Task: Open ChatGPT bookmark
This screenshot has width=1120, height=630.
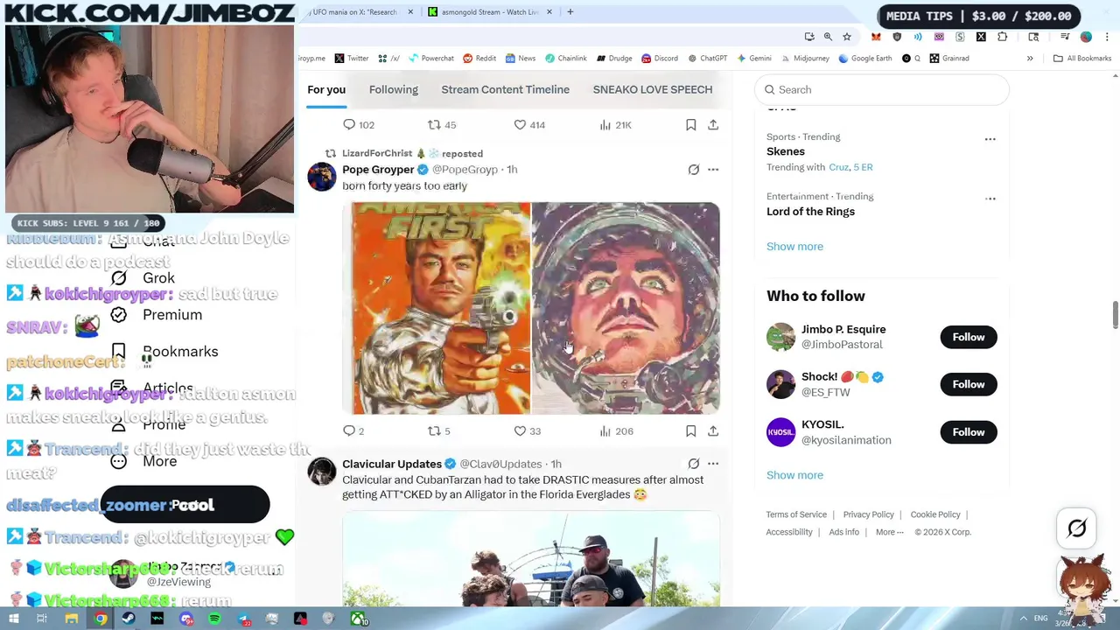Action: 707,59
